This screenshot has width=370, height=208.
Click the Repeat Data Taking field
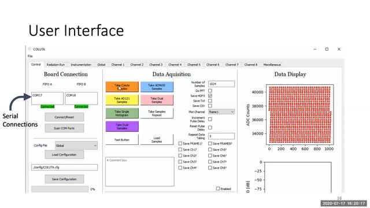pos(221,136)
